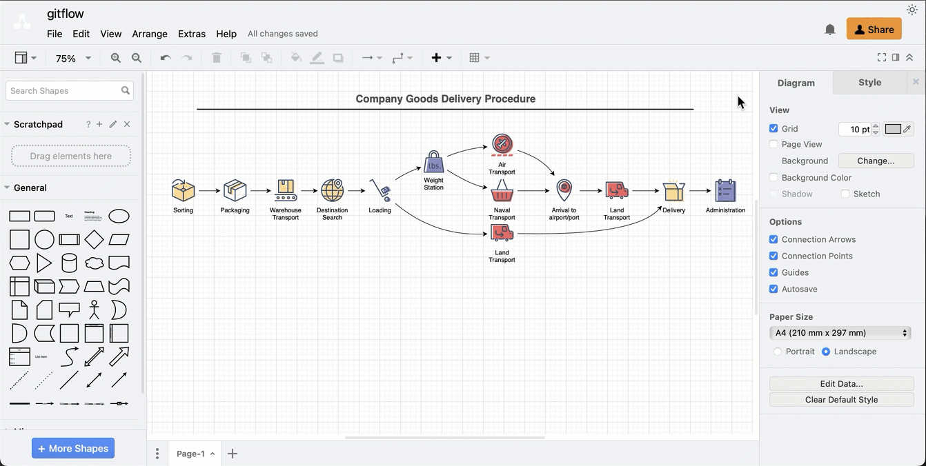
Task: Open the A4 paper size dropdown
Action: (x=840, y=333)
